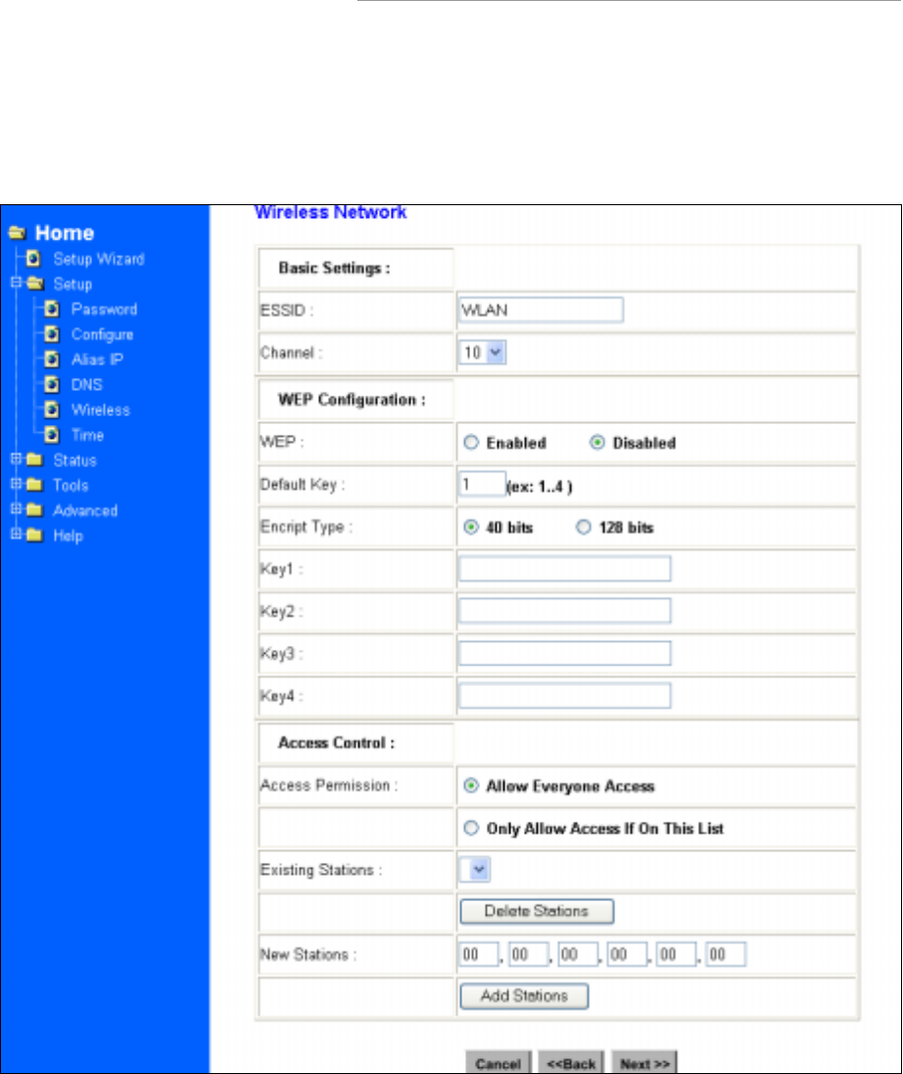Expand the Tools tree node
This screenshot has width=903, height=1074.
click(x=16, y=484)
